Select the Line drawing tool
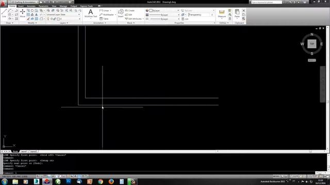This screenshot has height=185, width=330. point(4,13)
